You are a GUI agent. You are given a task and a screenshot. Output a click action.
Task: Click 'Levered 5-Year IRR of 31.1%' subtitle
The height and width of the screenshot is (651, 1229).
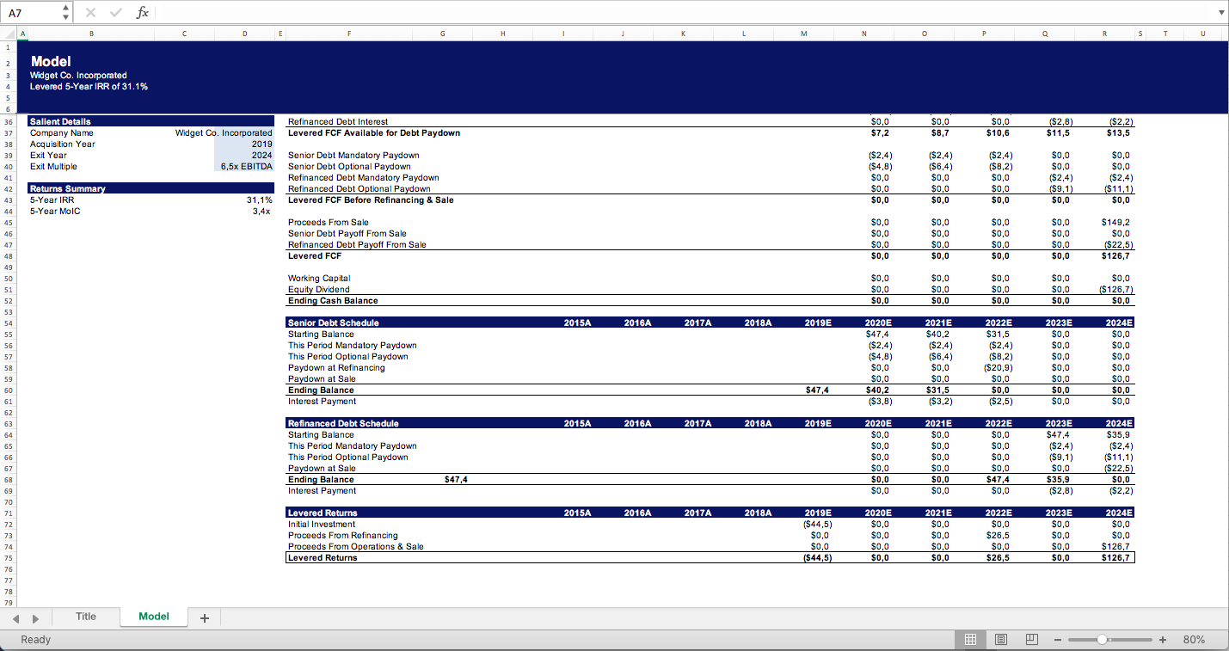89,86
